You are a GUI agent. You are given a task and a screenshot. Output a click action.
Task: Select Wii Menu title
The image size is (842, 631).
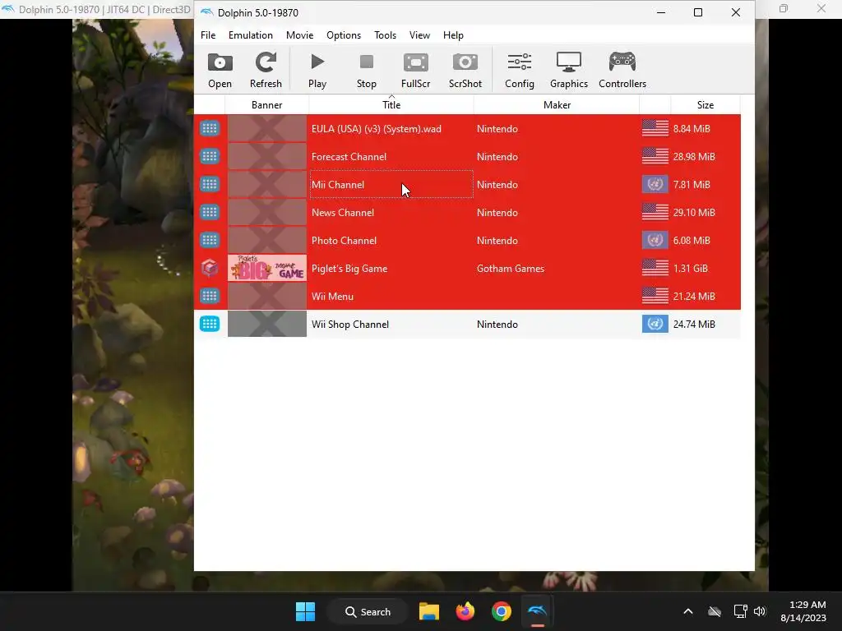pos(332,296)
